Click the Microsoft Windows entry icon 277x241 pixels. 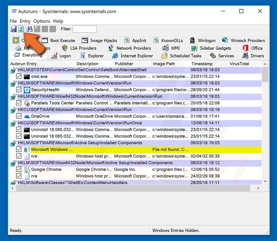(x=27, y=150)
